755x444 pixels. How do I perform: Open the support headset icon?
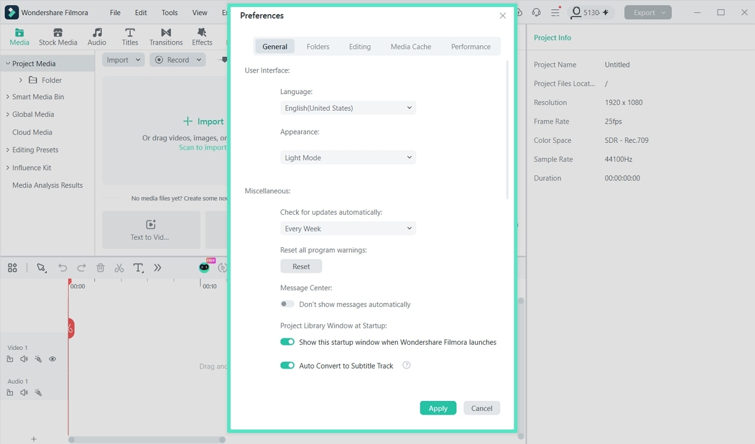click(x=536, y=12)
